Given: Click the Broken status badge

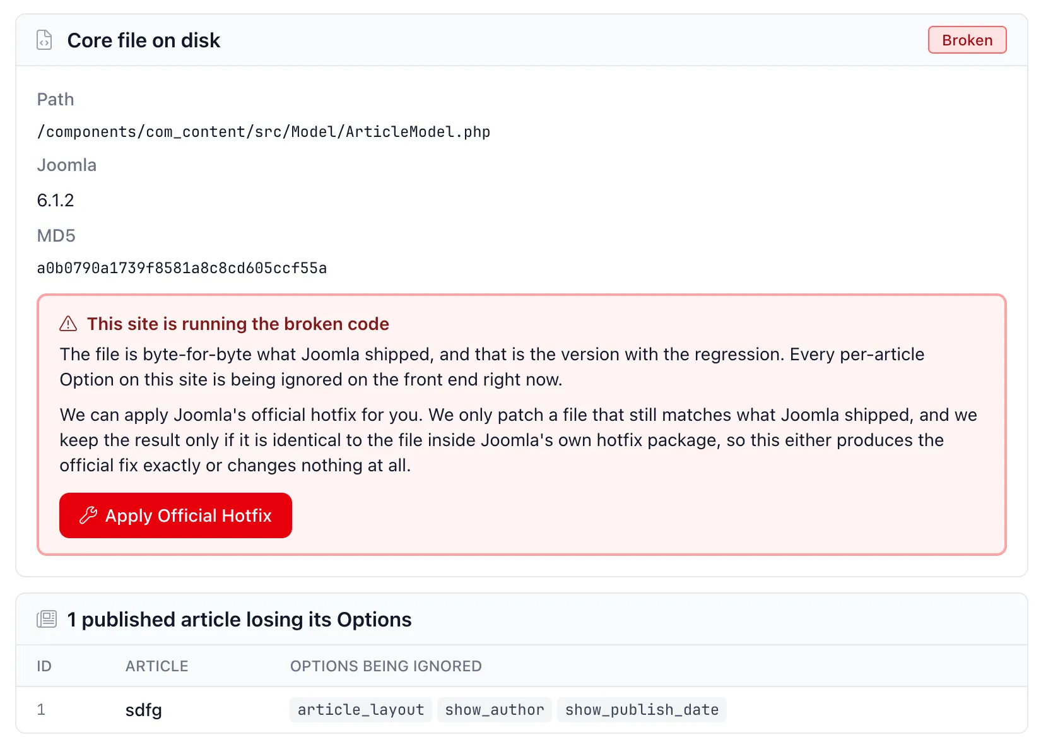Looking at the screenshot, I should 967,40.
